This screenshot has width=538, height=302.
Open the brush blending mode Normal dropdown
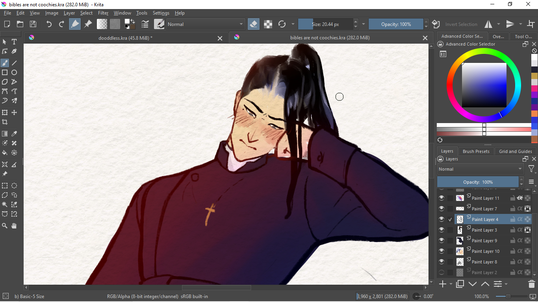coord(205,24)
